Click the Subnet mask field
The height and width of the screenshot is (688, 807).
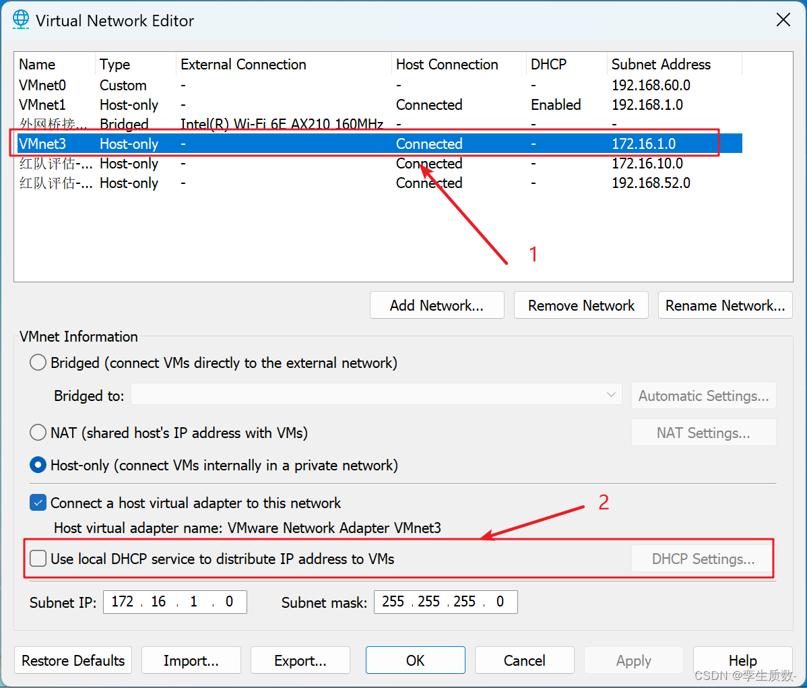445,602
